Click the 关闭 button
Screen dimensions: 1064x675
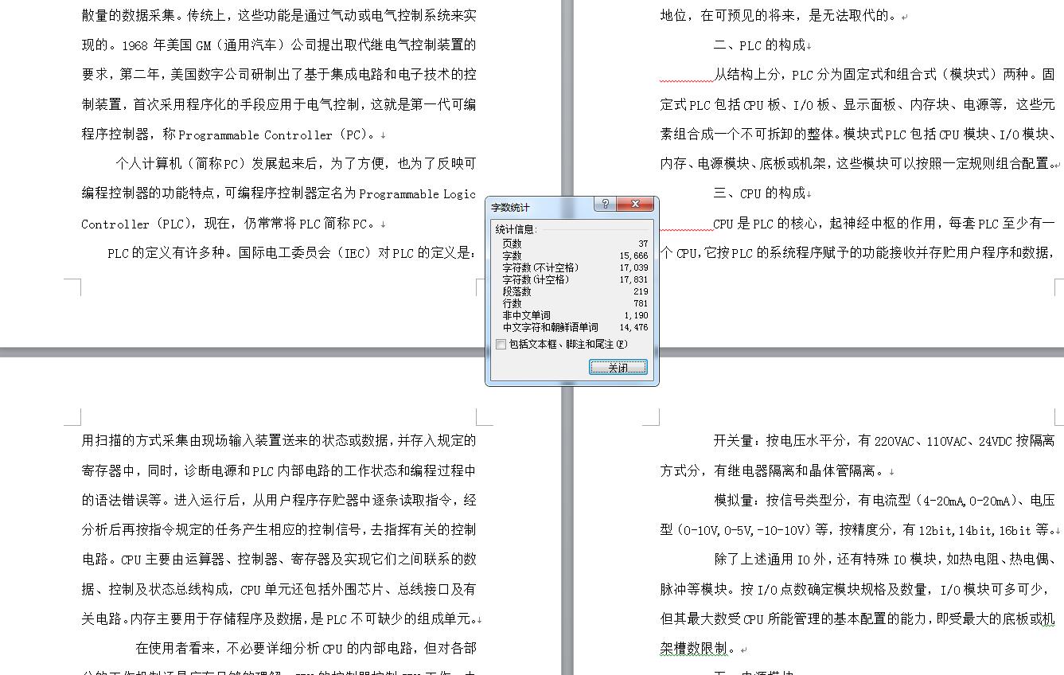click(618, 367)
